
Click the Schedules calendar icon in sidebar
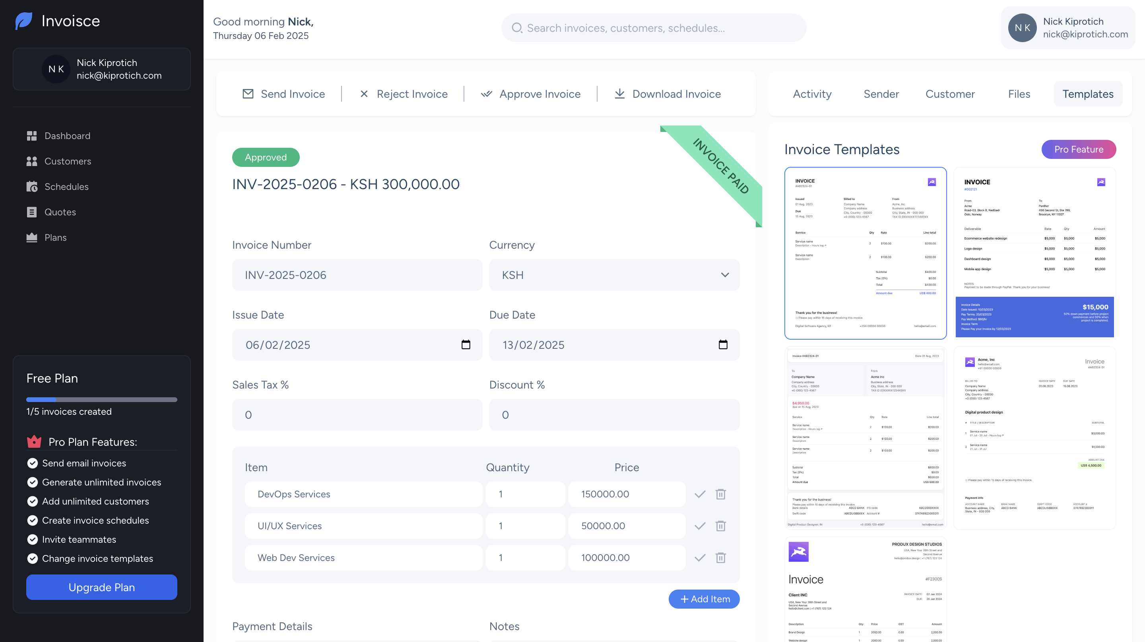(31, 187)
